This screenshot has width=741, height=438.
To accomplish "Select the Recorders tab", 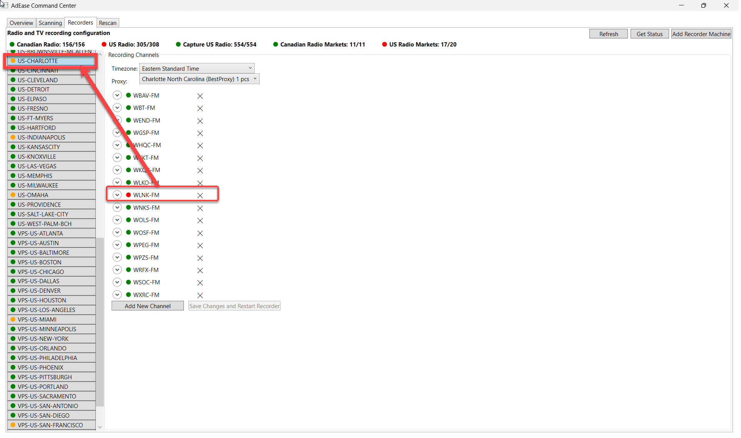I will (80, 23).
